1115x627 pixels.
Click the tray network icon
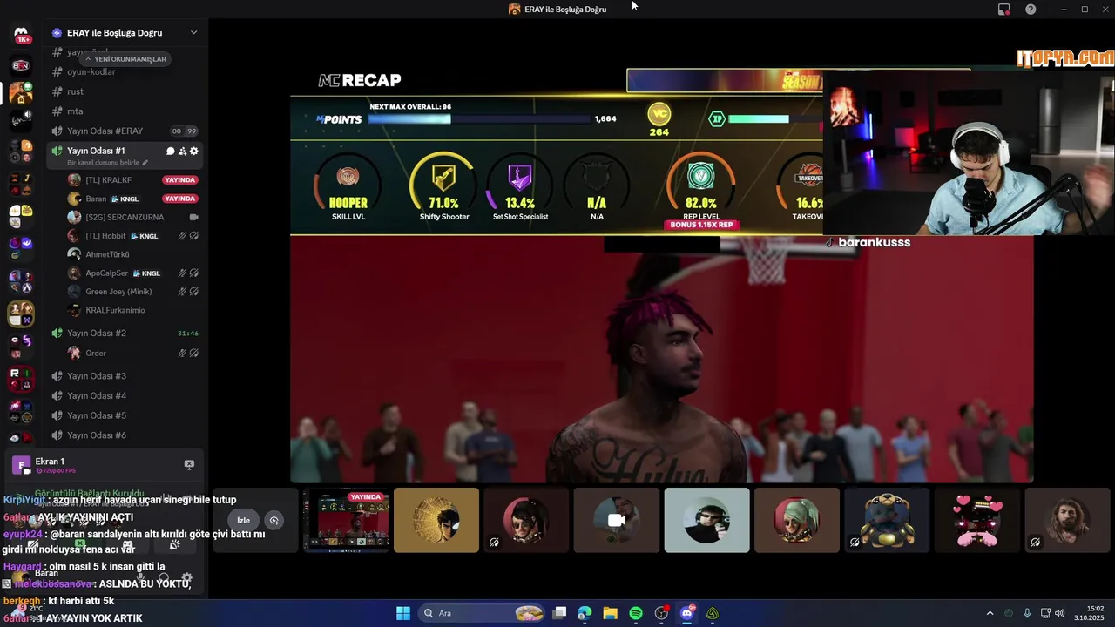[1045, 613]
